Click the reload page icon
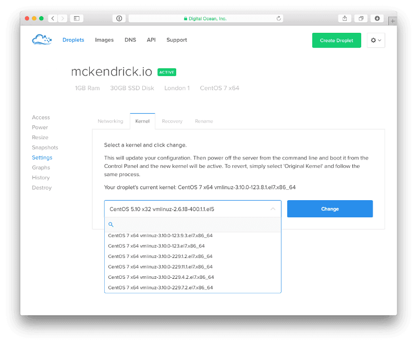This screenshot has width=417, height=344. click(x=279, y=18)
